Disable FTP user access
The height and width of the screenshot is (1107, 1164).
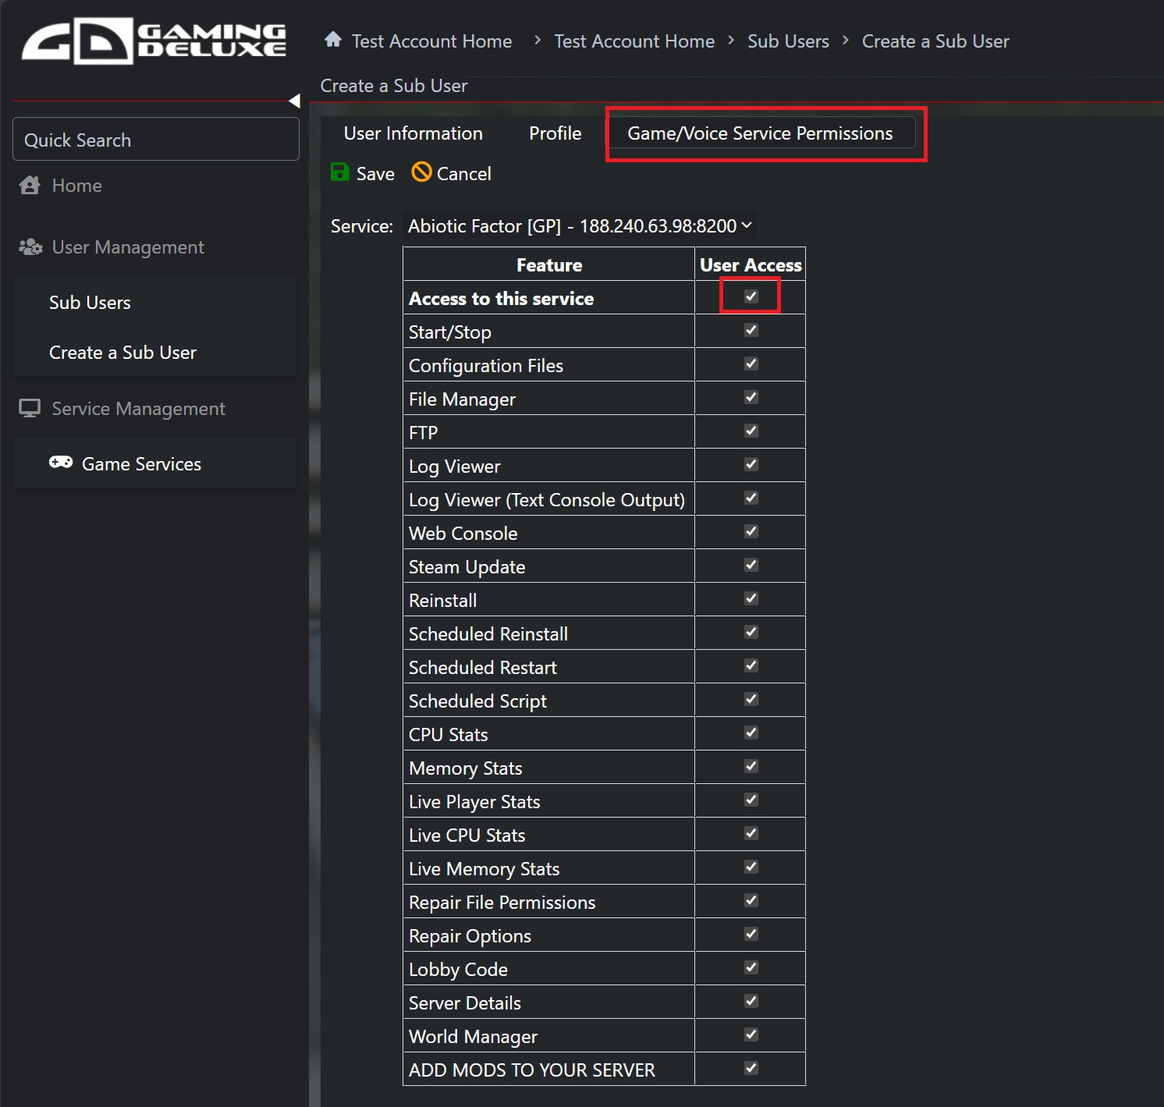[751, 431]
